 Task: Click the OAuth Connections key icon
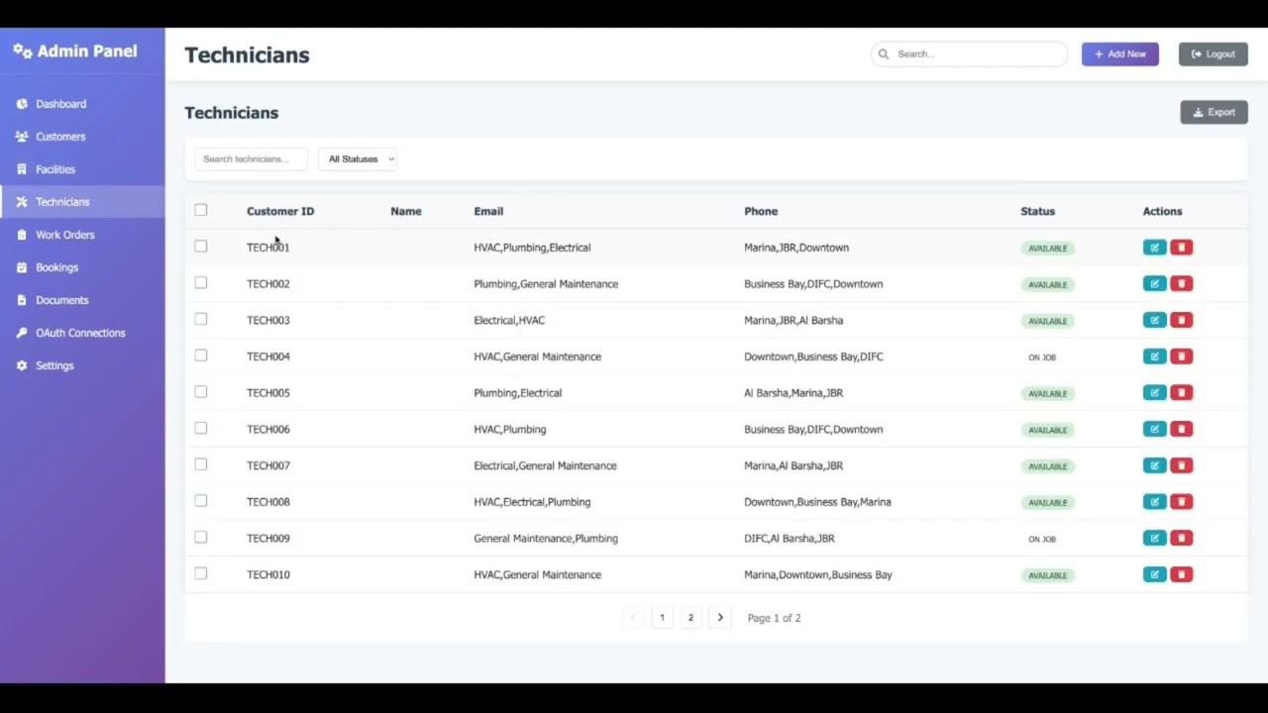pyautogui.click(x=22, y=333)
